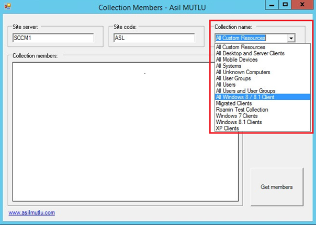This screenshot has height=225, width=316.
Task: Choose All Systems collection
Action: pyautogui.click(x=263, y=66)
